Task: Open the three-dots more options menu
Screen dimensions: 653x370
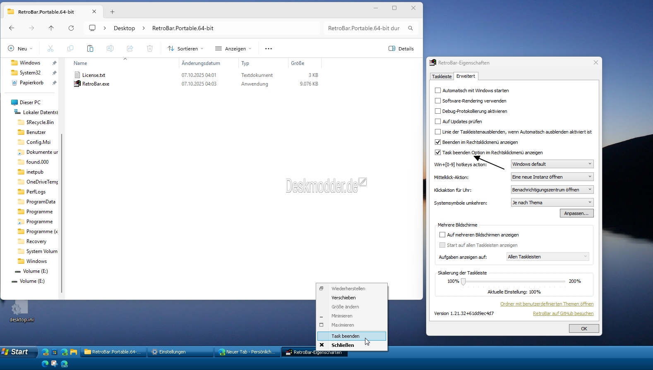Action: (269, 48)
